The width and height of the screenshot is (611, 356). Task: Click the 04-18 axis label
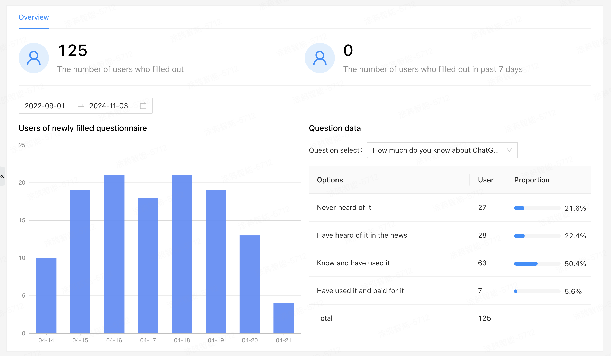(182, 340)
